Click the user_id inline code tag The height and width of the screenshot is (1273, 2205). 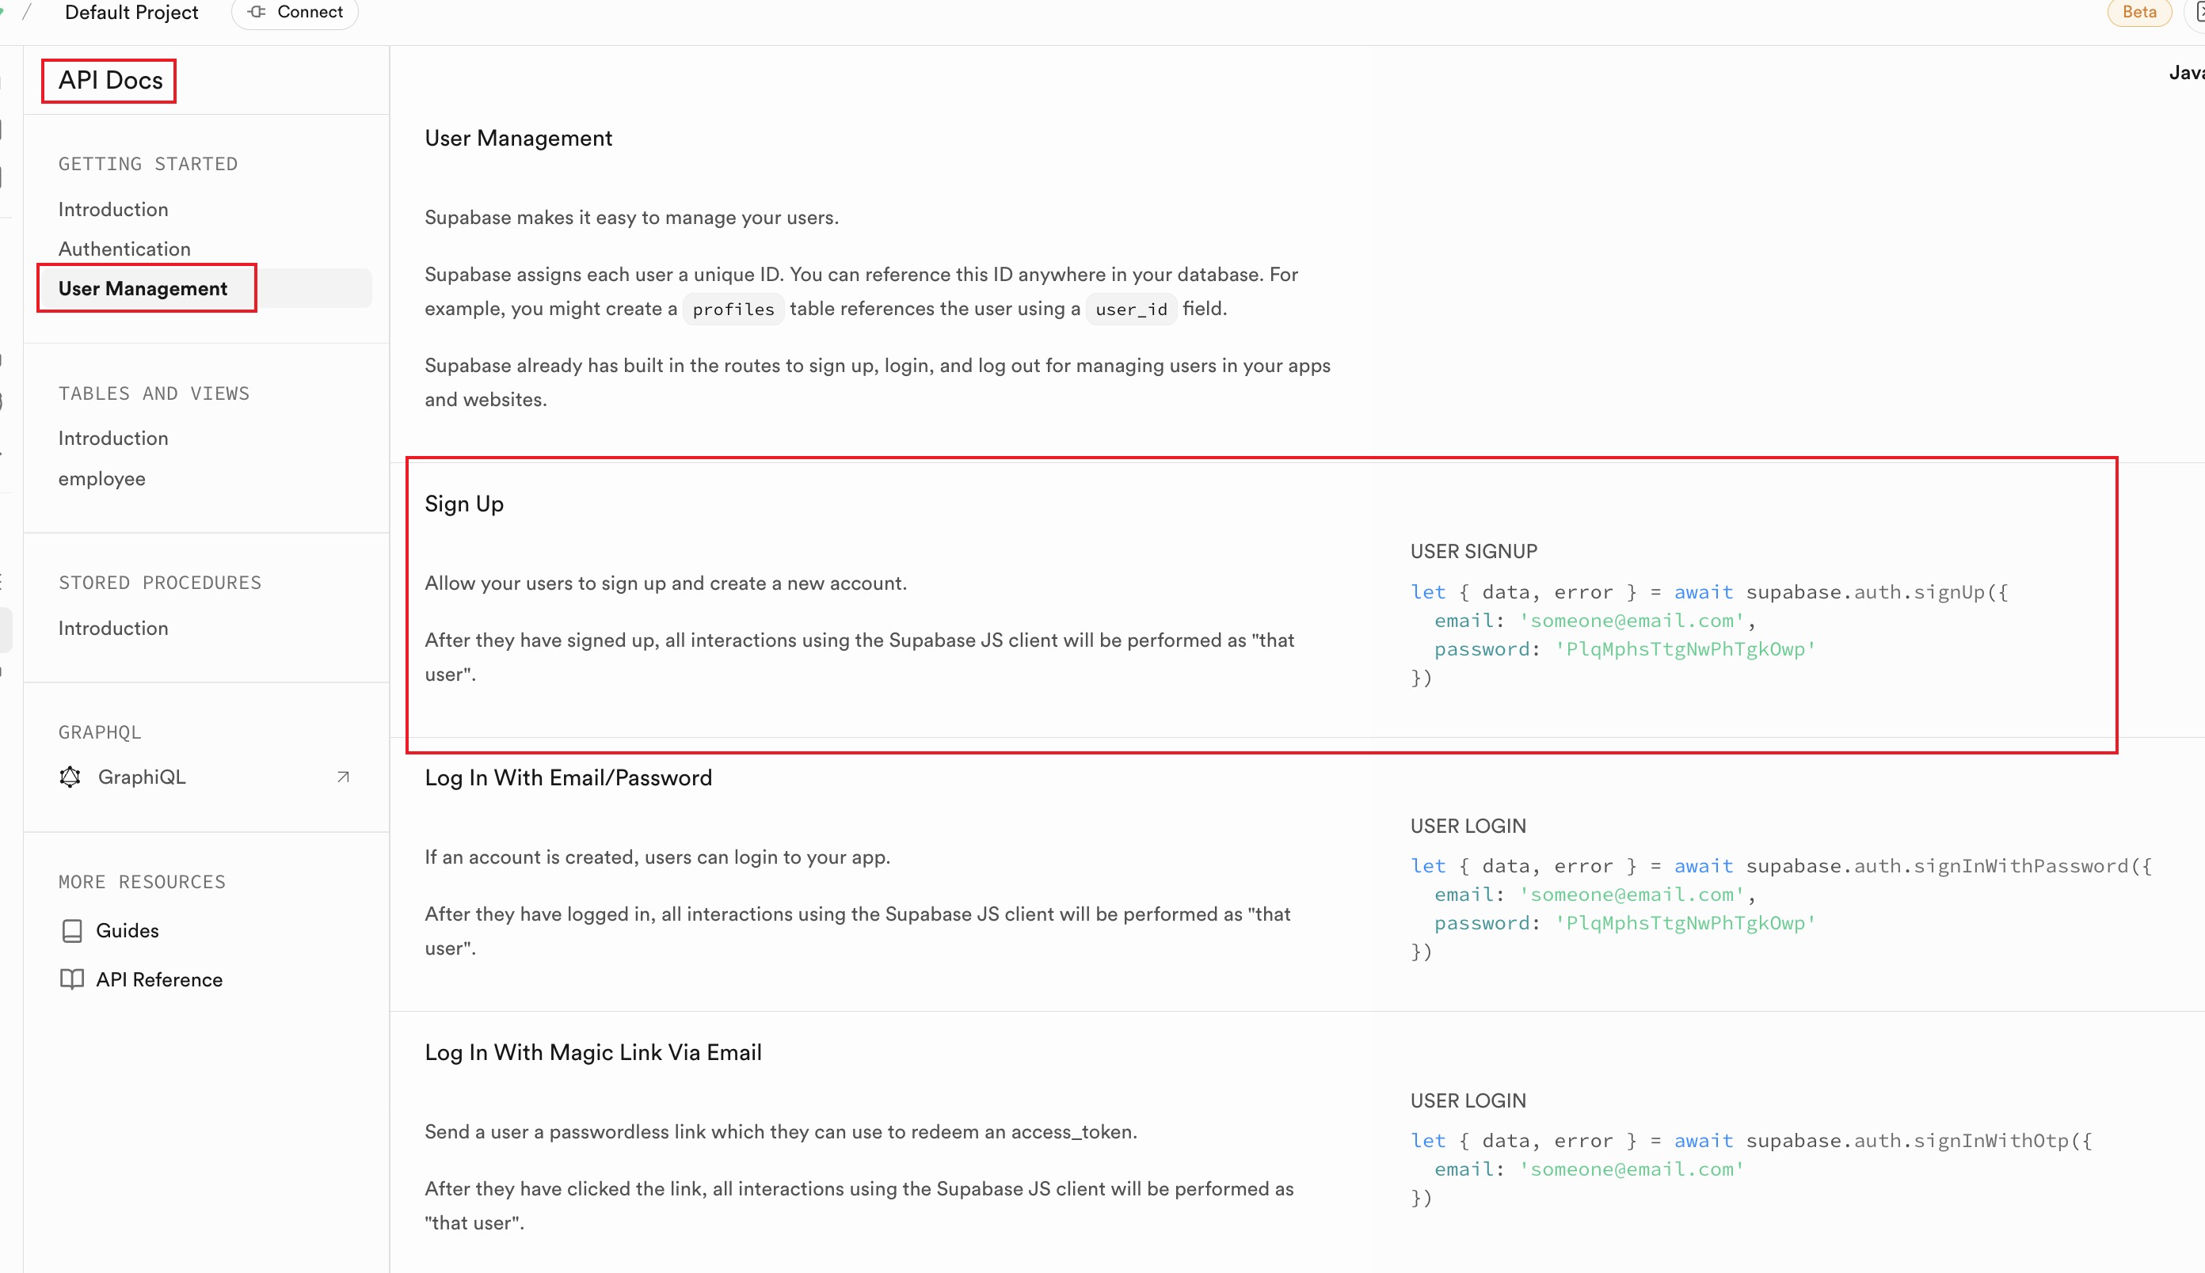(x=1131, y=310)
